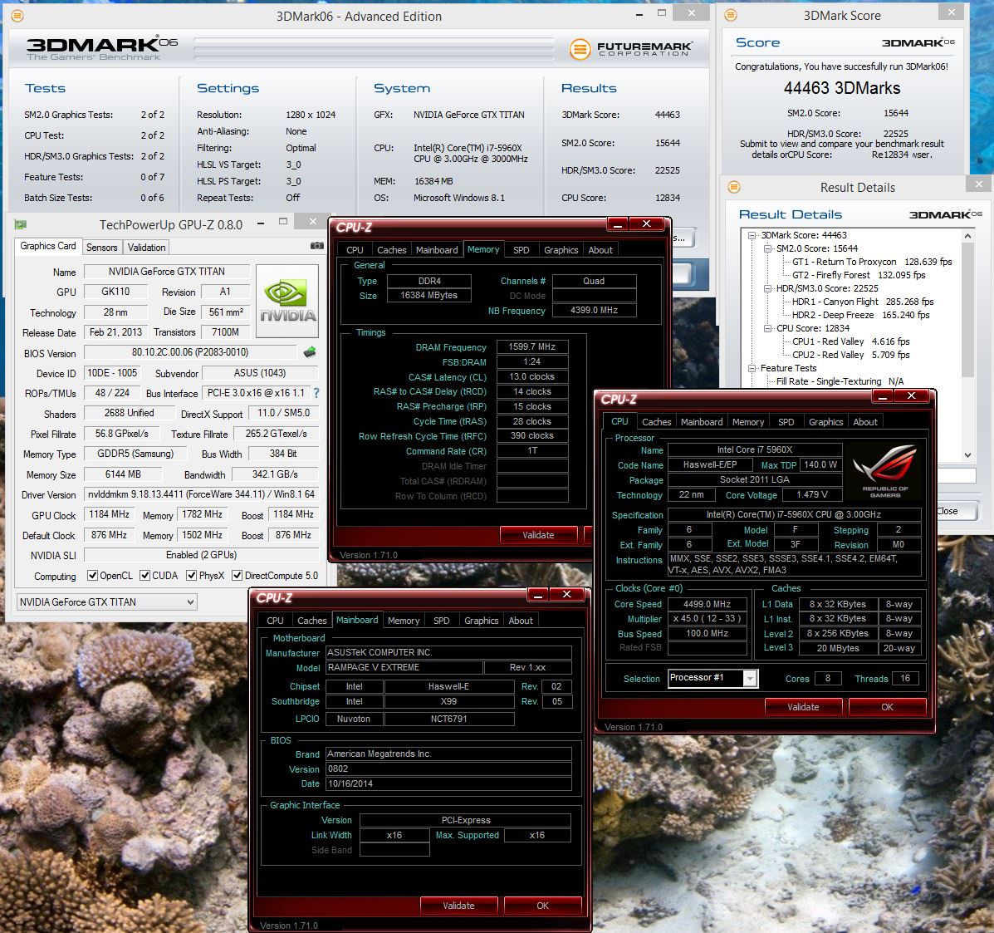
Task: Click the RAMPAGE V EXTREME model field
Action: [404, 667]
